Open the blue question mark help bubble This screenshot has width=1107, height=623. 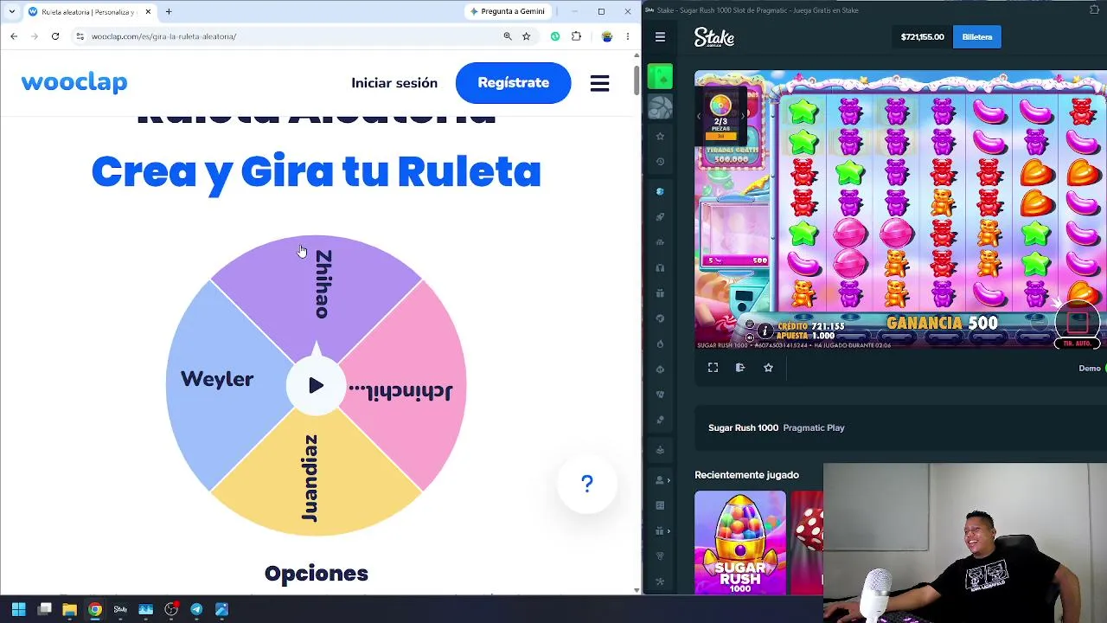tap(587, 484)
